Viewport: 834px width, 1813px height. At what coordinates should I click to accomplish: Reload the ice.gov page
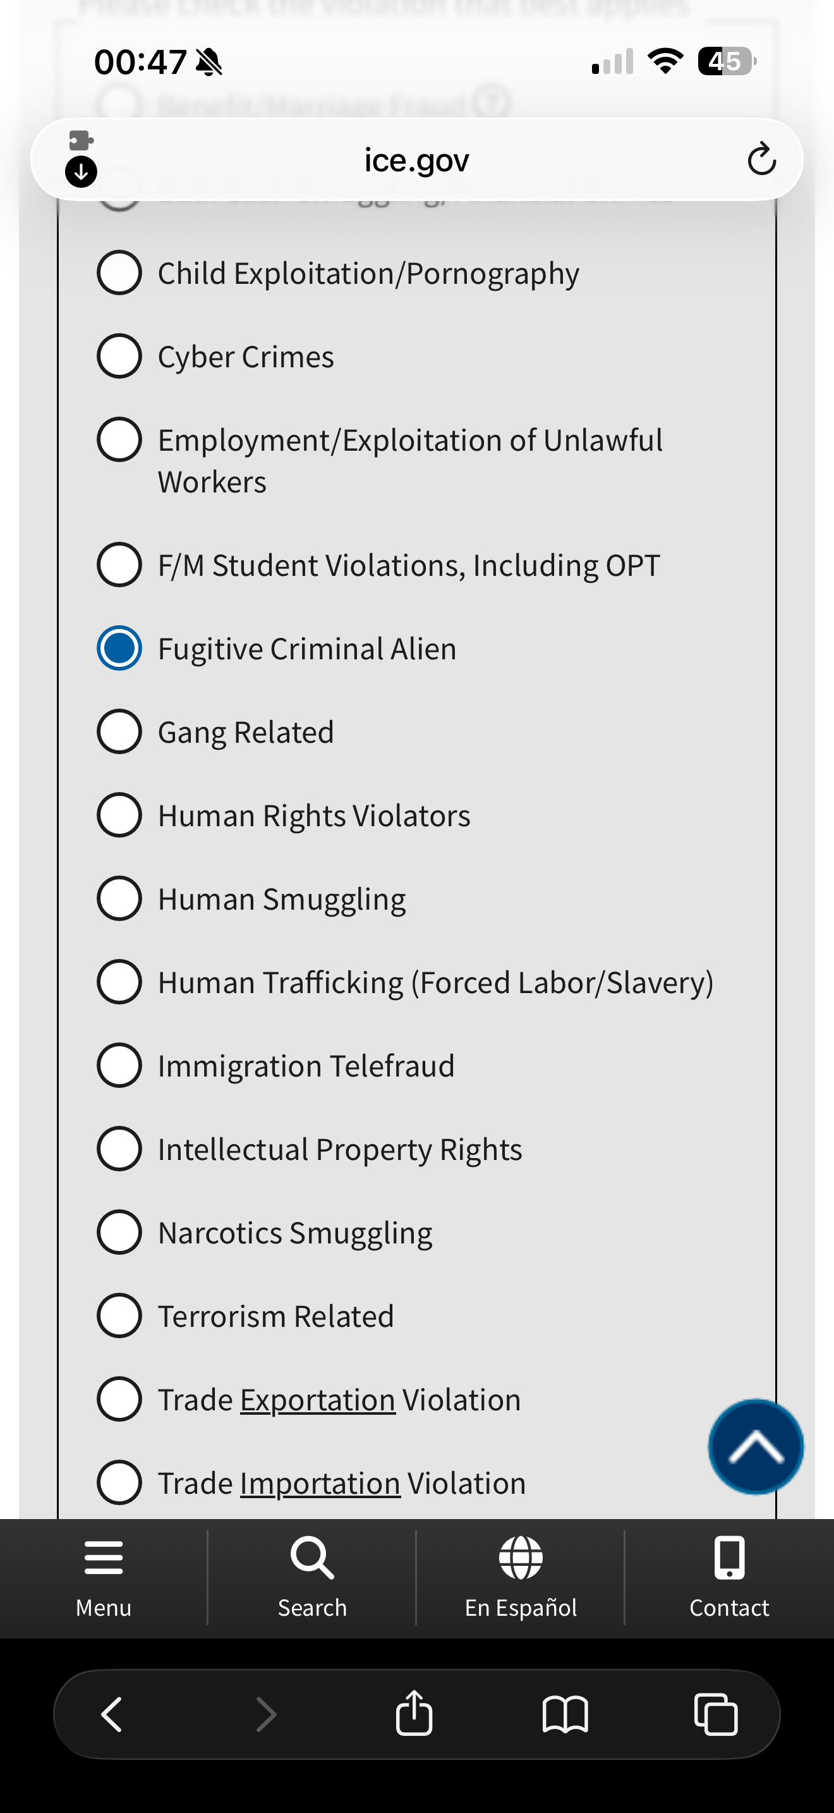(761, 160)
